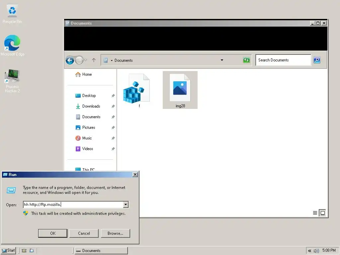Confirm Run dialog with OK
Image resolution: width=340 pixels, height=255 pixels.
(x=53, y=233)
